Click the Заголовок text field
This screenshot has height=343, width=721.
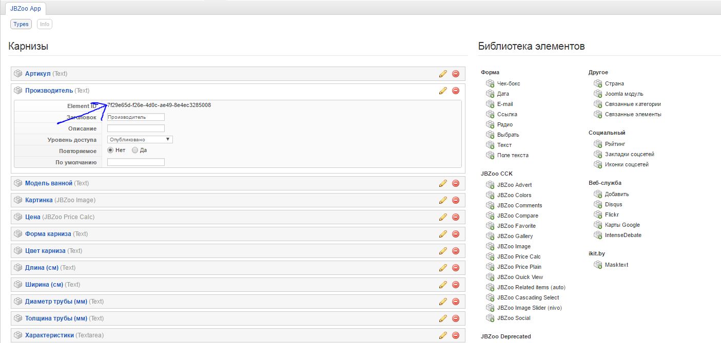[136, 117]
